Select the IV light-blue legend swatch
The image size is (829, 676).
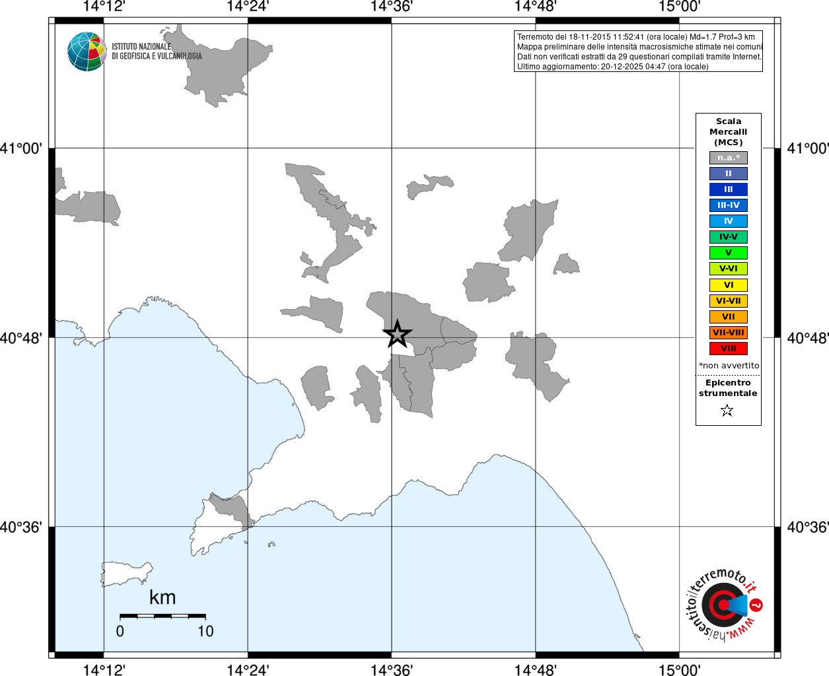pos(729,221)
